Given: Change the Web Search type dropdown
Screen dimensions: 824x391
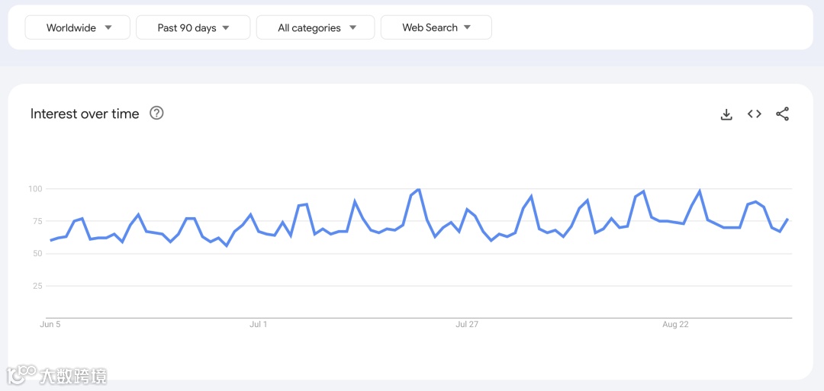Looking at the screenshot, I should pyautogui.click(x=436, y=27).
